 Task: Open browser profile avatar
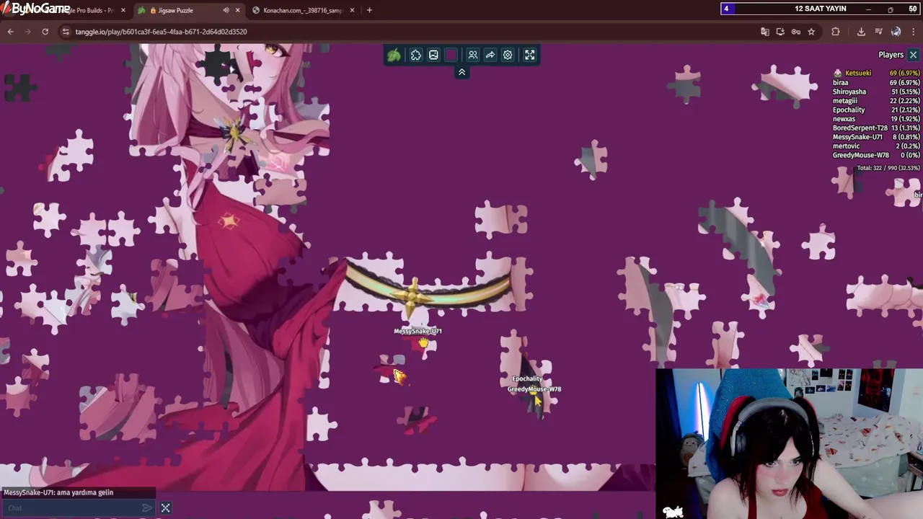click(896, 32)
